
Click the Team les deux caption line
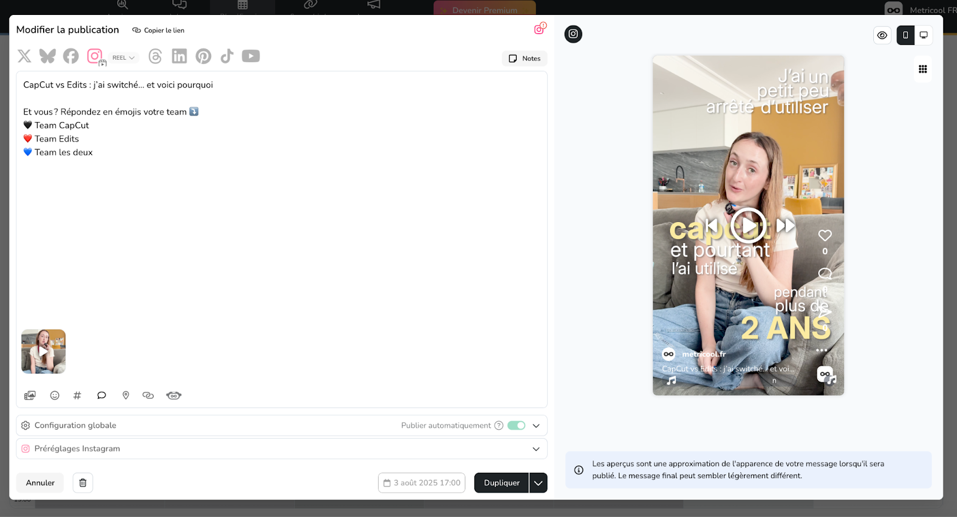[x=58, y=153]
